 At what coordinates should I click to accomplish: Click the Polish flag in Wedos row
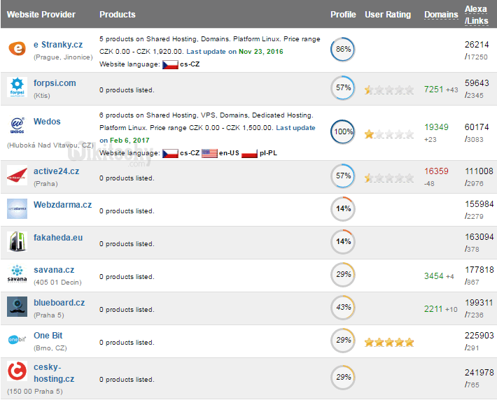pos(249,154)
